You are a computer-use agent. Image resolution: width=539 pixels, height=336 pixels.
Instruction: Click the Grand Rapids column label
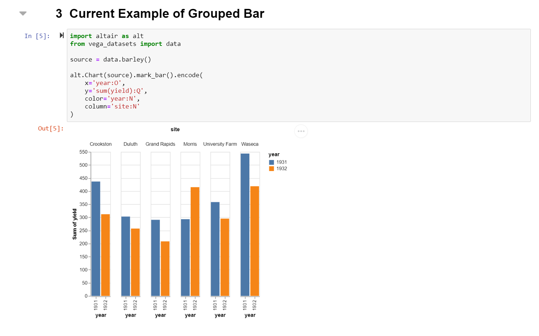click(x=160, y=144)
